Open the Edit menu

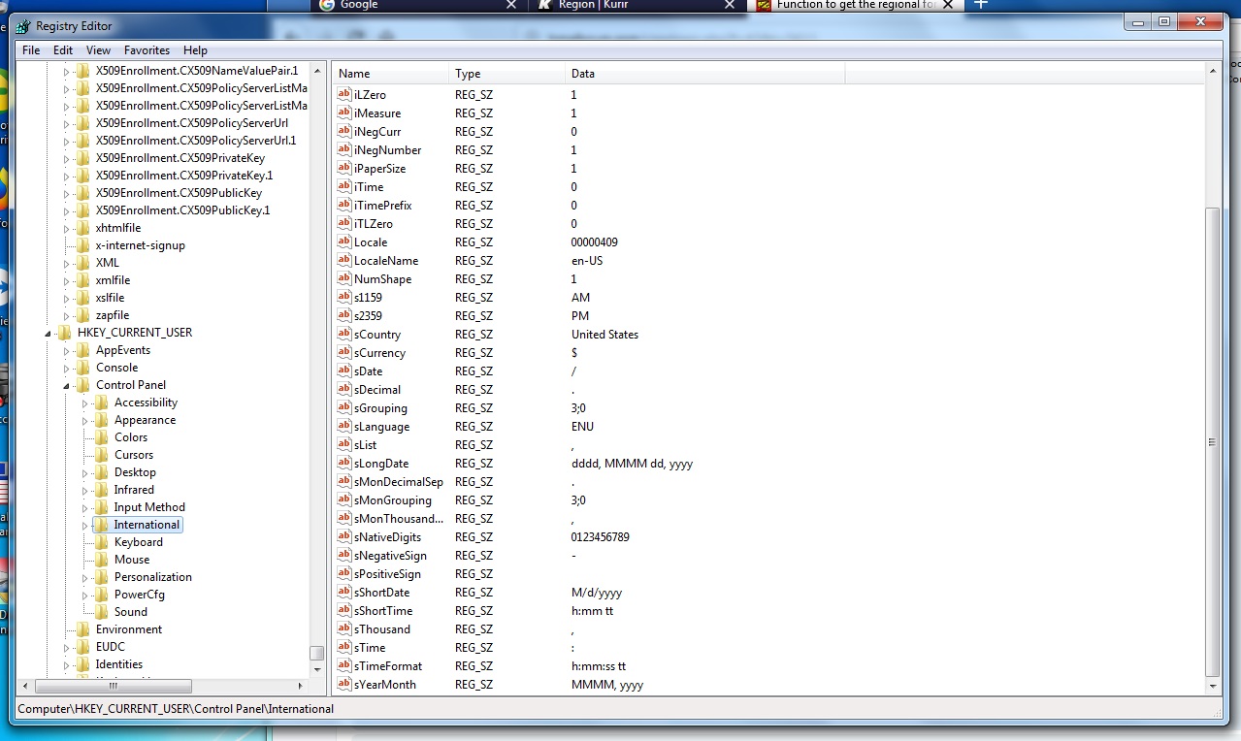[x=63, y=50]
